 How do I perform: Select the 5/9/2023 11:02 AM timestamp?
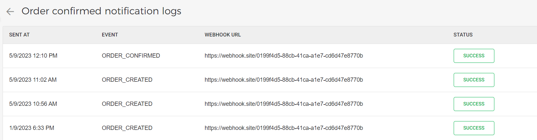33,80
